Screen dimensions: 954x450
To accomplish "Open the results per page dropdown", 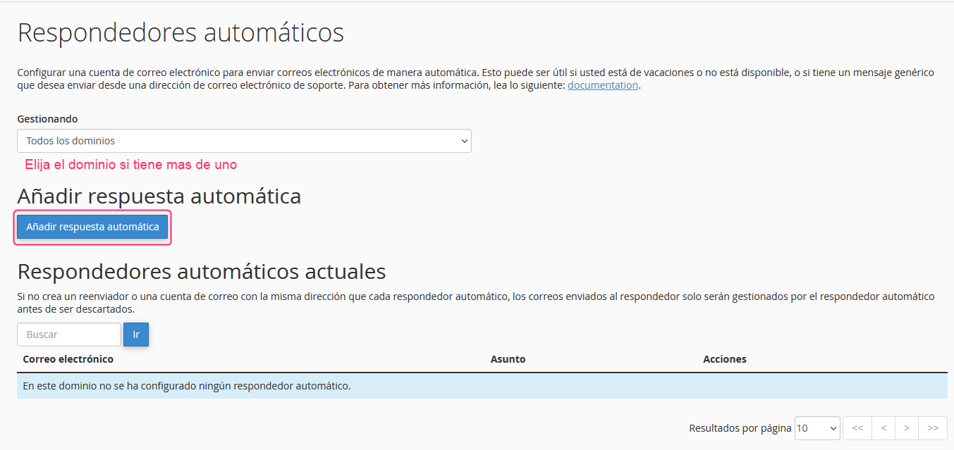I will coord(817,427).
